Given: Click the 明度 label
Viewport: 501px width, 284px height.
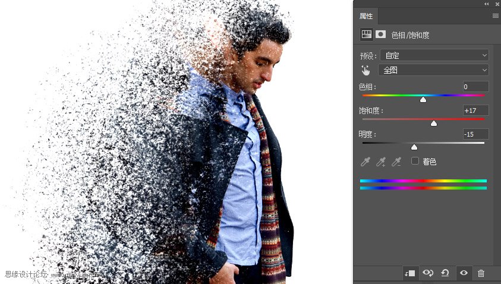Looking at the screenshot, I should pos(367,134).
